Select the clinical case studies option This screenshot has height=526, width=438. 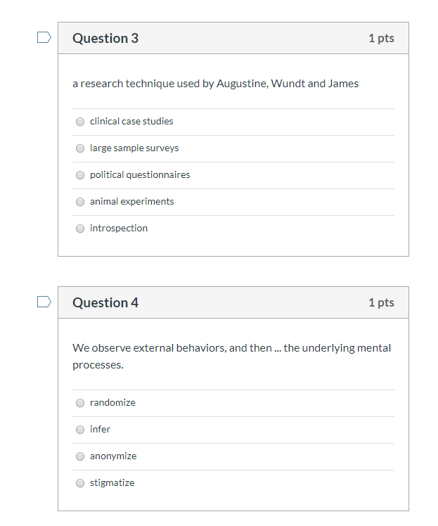pyautogui.click(x=80, y=122)
